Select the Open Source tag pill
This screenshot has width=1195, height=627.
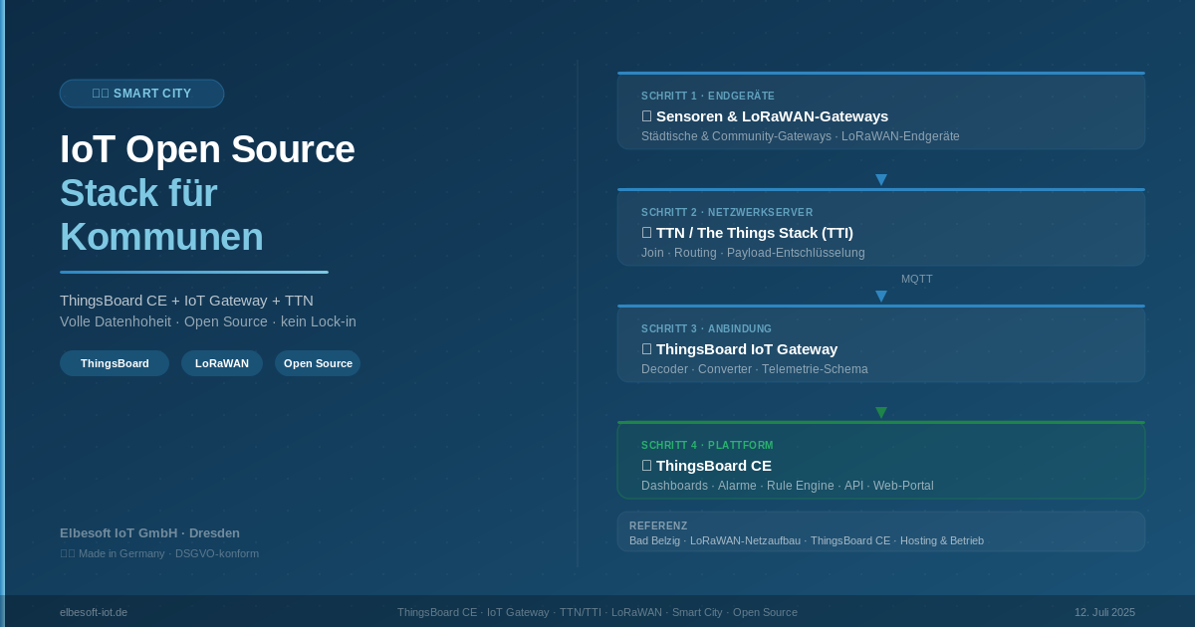[318, 363]
